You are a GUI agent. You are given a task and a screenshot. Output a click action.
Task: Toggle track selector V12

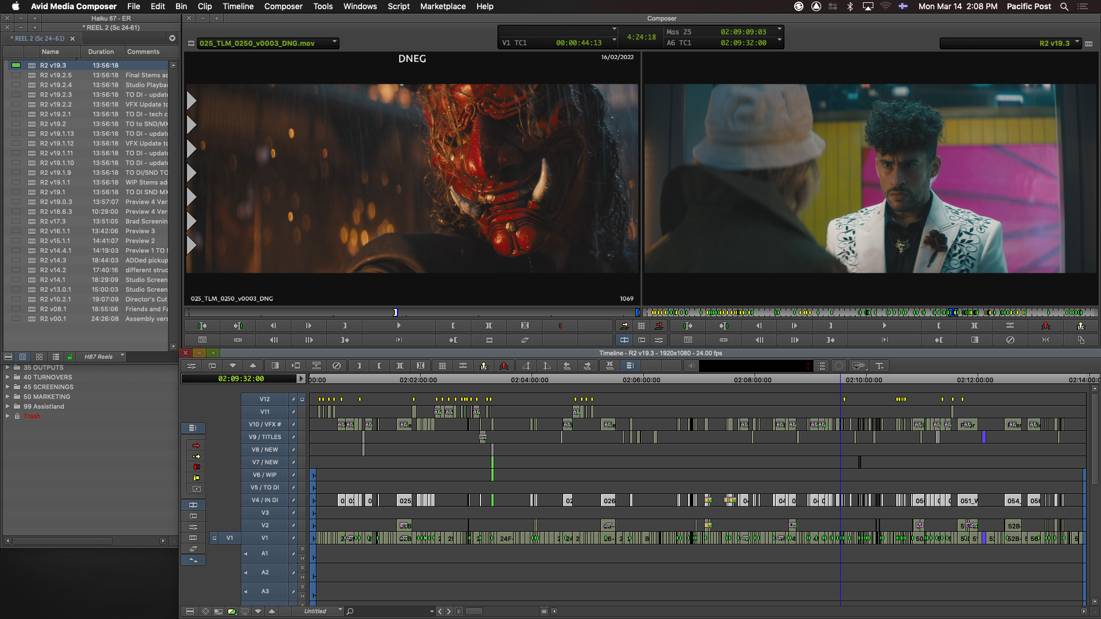pos(264,399)
